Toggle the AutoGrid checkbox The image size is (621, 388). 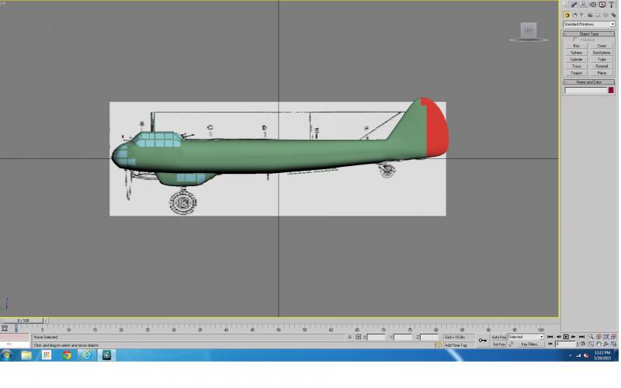[575, 40]
